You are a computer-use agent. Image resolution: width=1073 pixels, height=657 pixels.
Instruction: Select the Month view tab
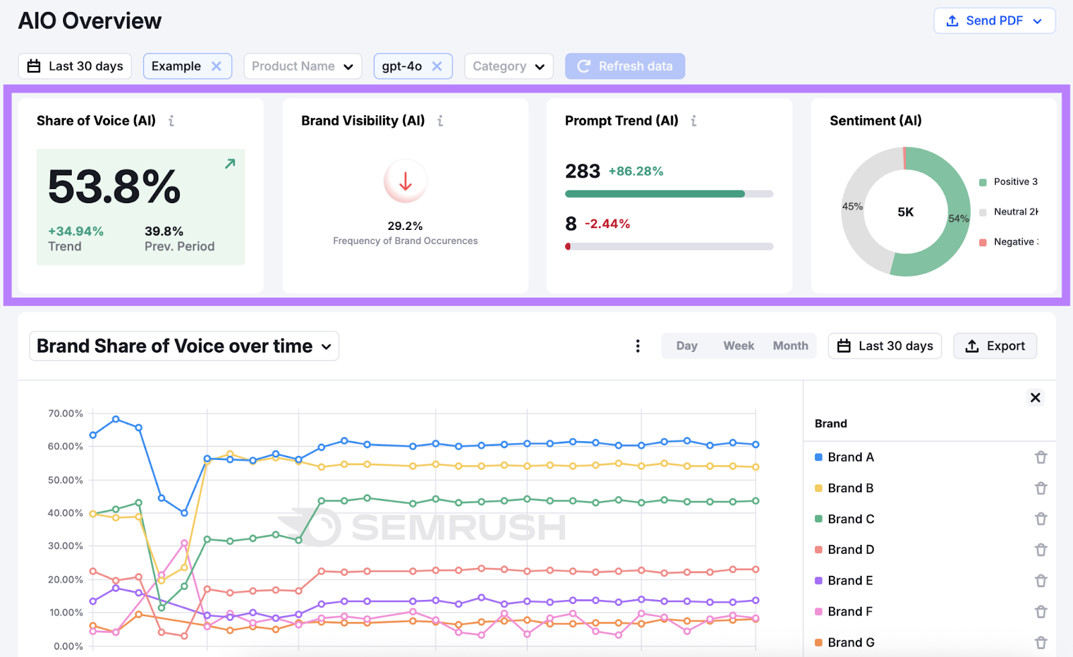click(x=790, y=345)
